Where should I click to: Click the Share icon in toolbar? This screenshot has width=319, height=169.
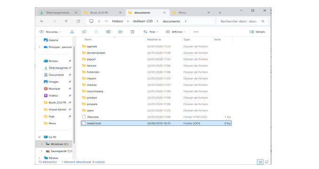(120, 32)
